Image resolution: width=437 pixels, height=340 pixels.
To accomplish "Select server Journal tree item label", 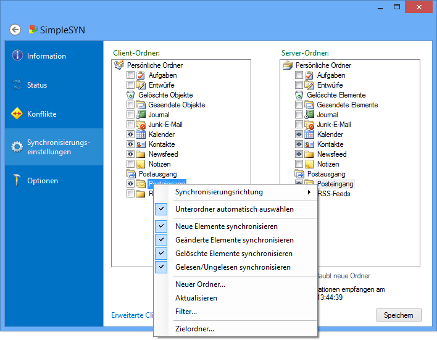I will (x=327, y=115).
